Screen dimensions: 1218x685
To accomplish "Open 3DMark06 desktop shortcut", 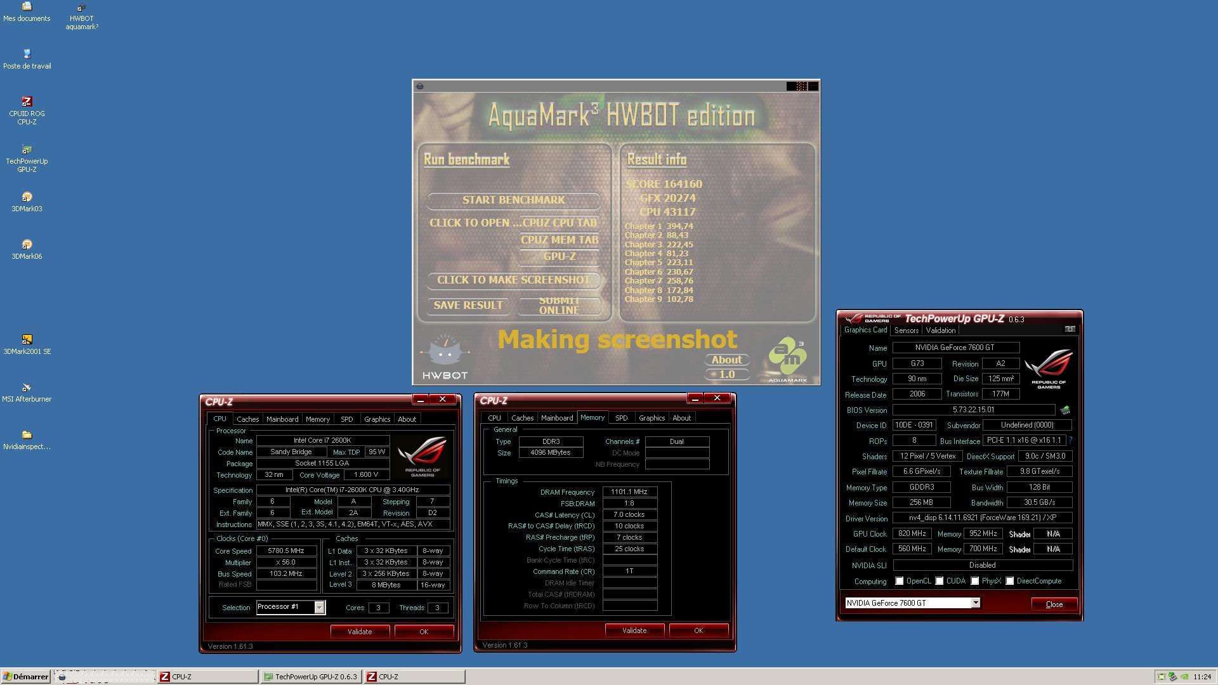I will (27, 249).
